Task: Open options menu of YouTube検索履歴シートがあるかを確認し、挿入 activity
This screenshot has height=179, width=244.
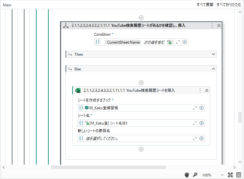Action: (212, 25)
